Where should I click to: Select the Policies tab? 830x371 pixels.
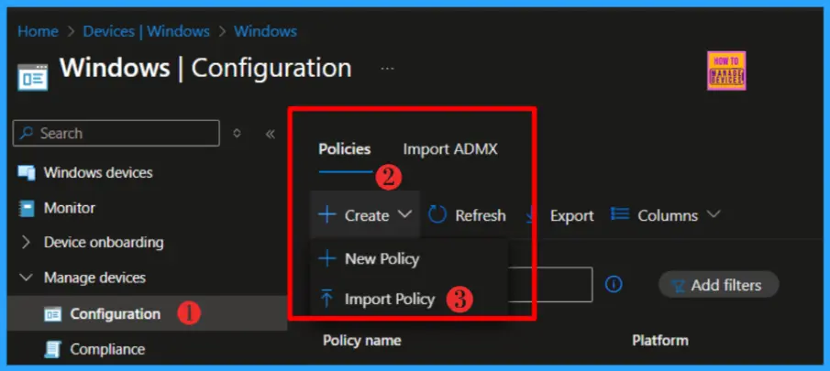(345, 149)
